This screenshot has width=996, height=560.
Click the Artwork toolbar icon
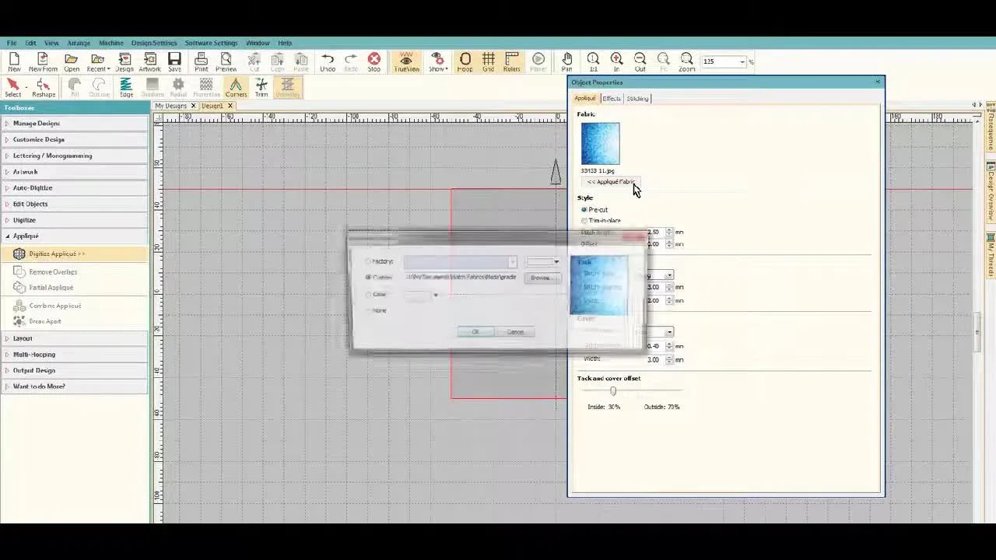(149, 62)
